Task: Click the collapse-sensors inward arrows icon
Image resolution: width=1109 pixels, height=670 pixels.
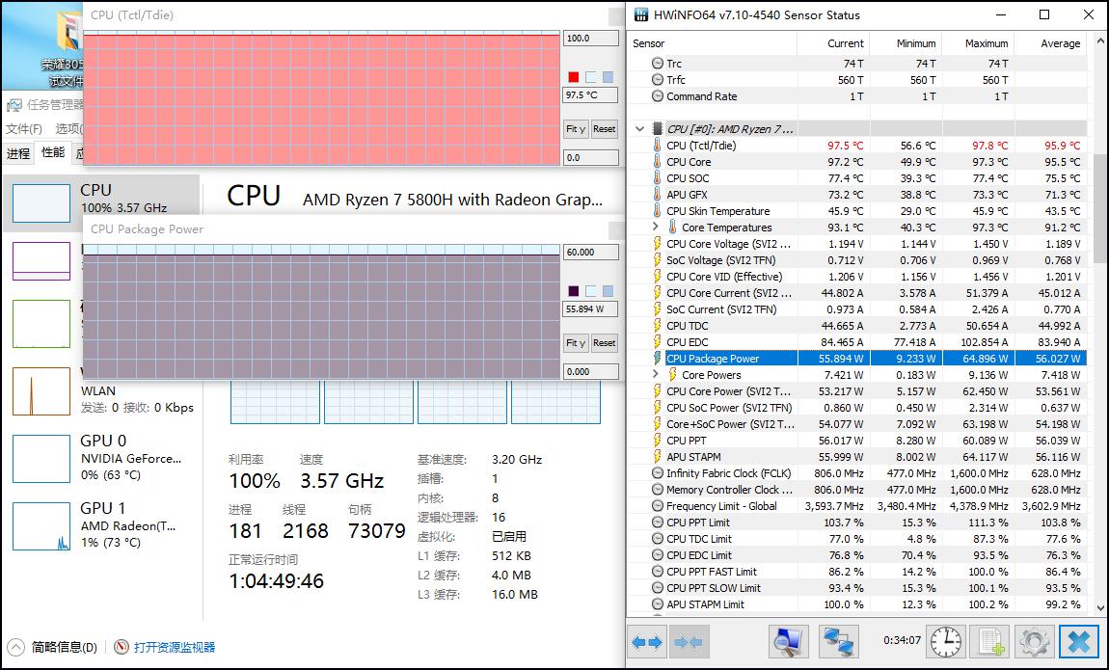Action: (x=689, y=642)
